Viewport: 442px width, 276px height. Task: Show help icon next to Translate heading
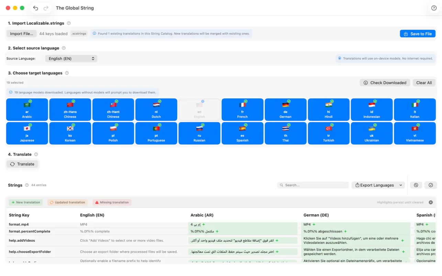click(36, 154)
